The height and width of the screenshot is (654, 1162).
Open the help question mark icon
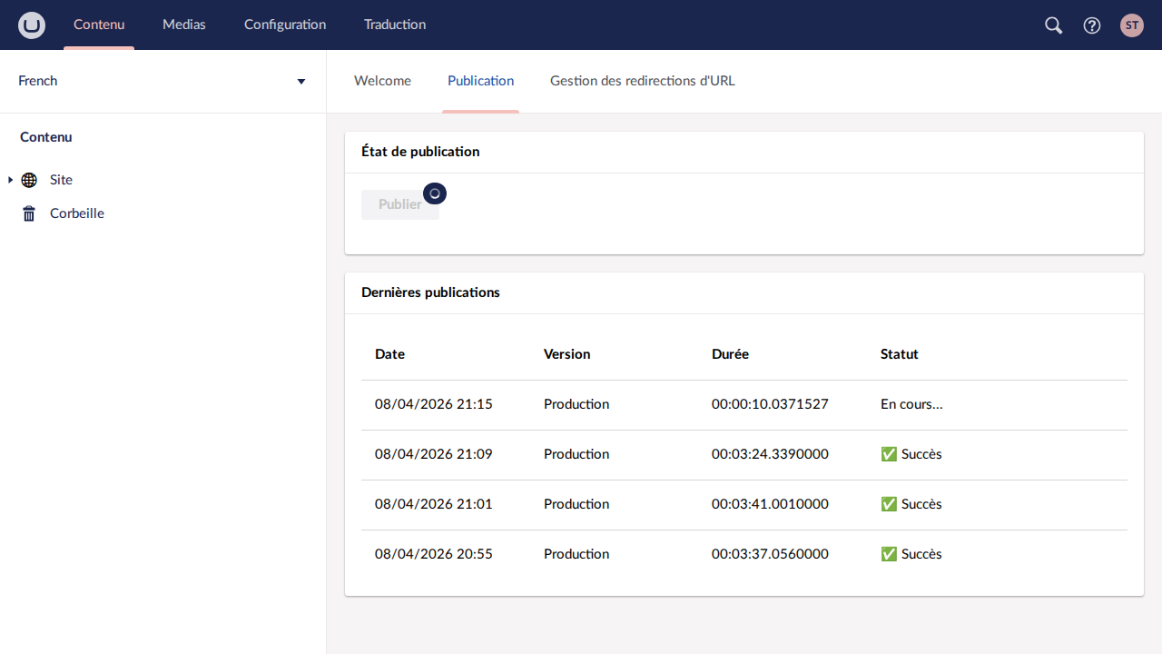pos(1092,25)
